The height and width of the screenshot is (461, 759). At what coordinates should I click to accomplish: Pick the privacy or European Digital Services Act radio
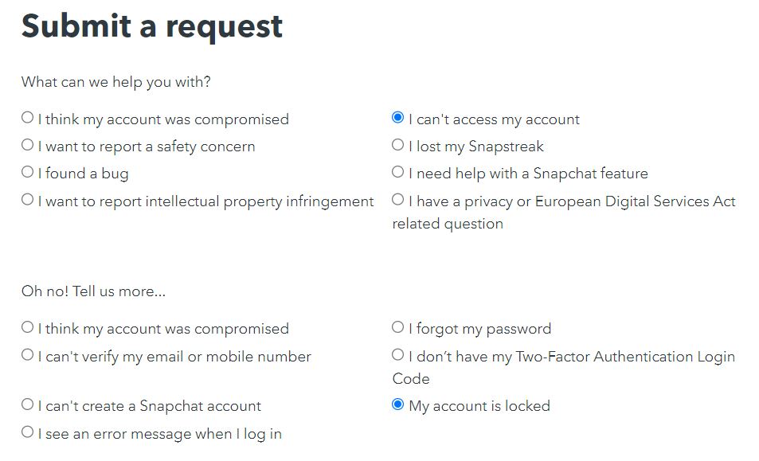pos(398,201)
